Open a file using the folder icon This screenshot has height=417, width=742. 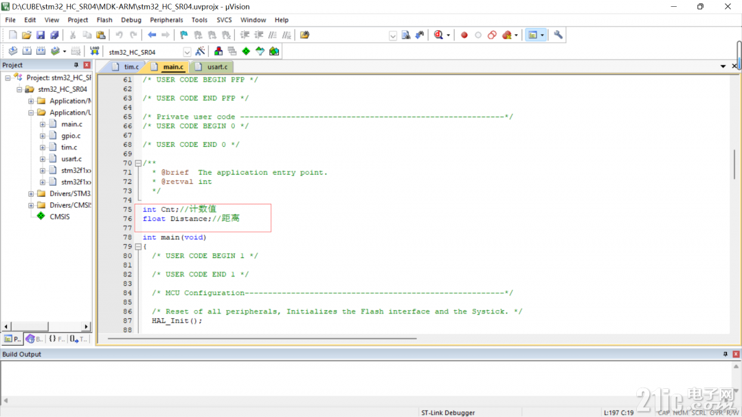(x=27, y=35)
